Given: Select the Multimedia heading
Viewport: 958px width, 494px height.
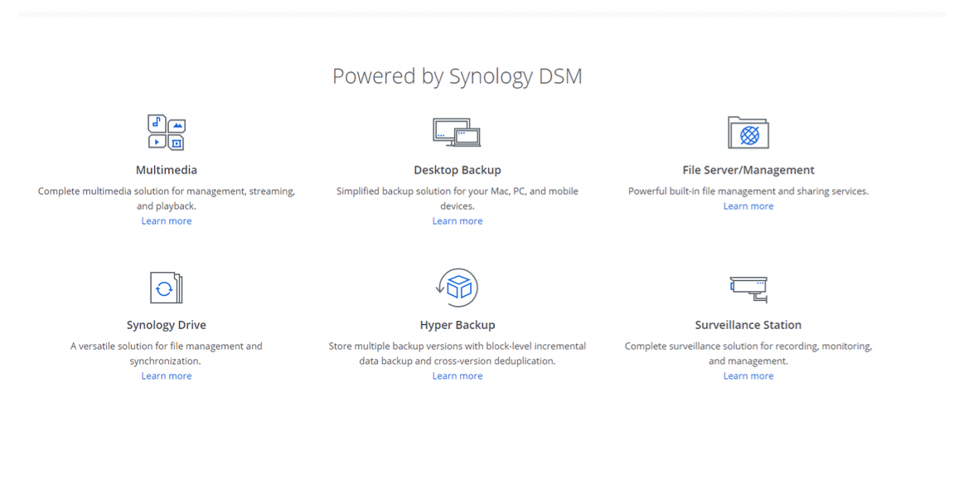Looking at the screenshot, I should [167, 170].
